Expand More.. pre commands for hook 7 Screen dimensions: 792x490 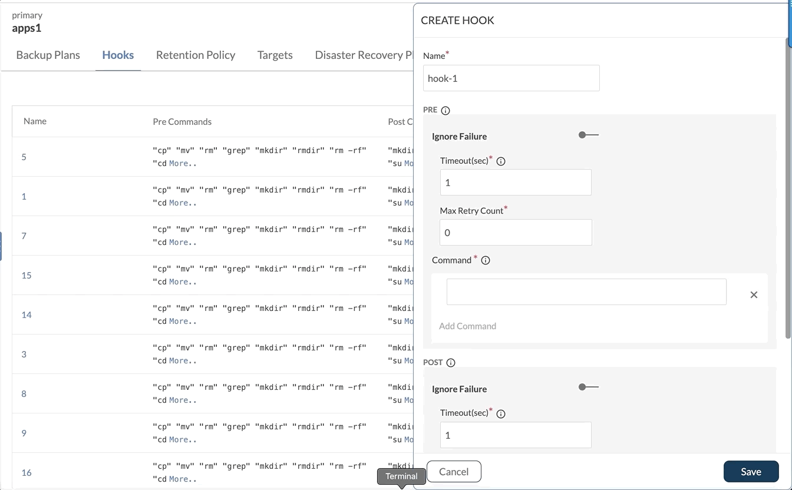coord(183,242)
